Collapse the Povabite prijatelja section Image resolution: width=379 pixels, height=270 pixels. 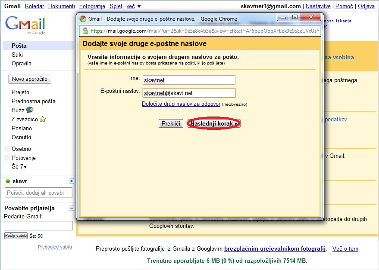(71, 208)
